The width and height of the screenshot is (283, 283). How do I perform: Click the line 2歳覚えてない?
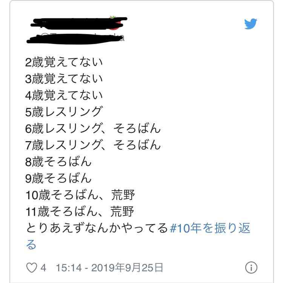[64, 62]
